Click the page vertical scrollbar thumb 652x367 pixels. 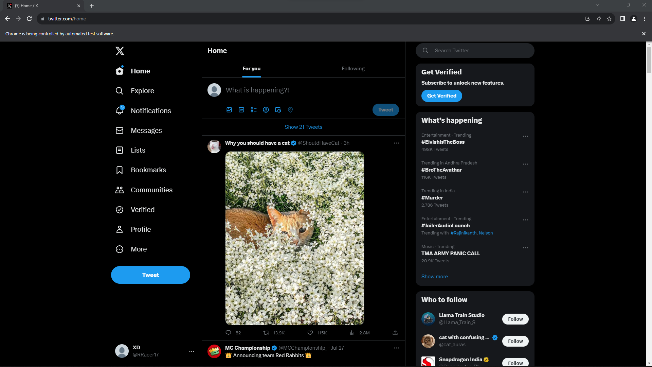coord(649,59)
